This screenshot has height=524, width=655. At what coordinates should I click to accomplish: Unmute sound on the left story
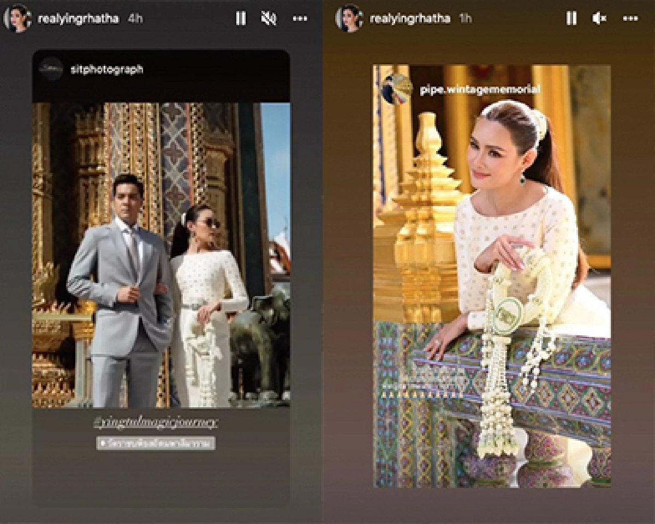[269, 19]
